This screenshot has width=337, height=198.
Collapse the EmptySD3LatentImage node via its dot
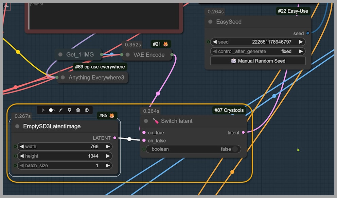pos(17,127)
